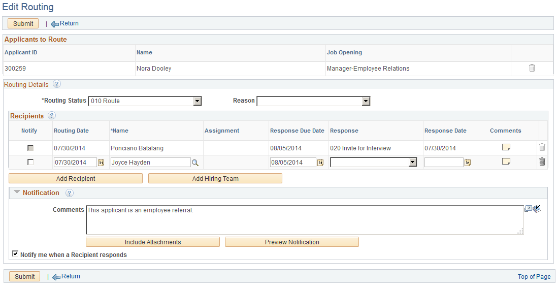Click Assignment column header
Viewport: 558px width, 289px height.
pyautogui.click(x=222, y=131)
